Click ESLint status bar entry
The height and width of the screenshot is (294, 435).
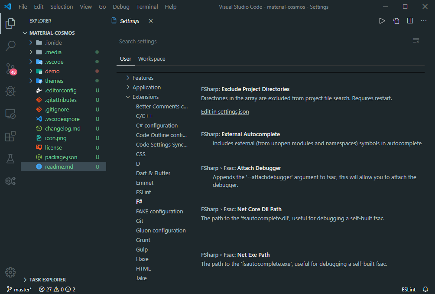click(409, 289)
